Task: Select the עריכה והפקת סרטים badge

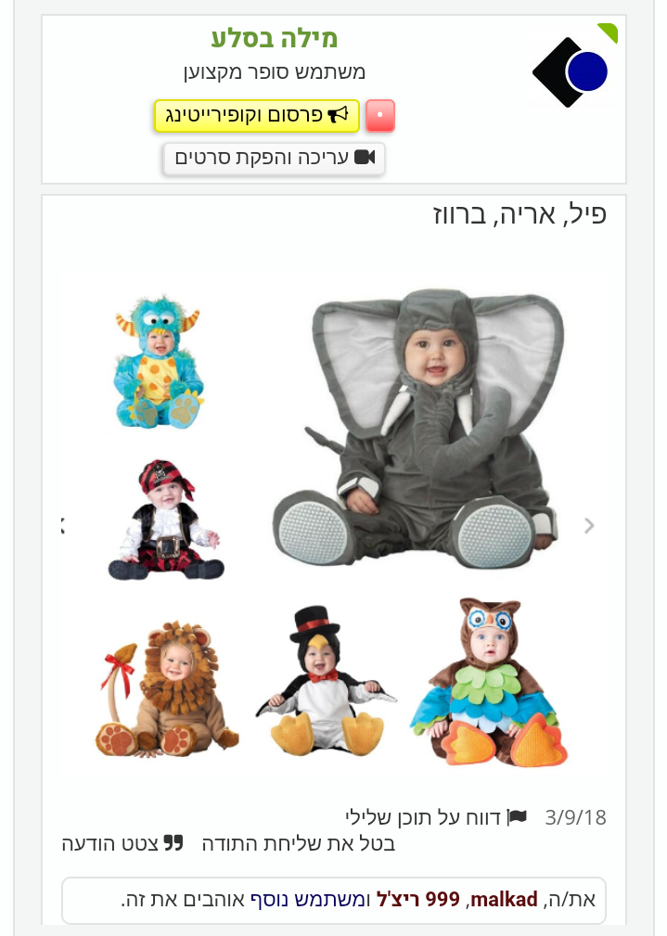Action: pos(274,159)
